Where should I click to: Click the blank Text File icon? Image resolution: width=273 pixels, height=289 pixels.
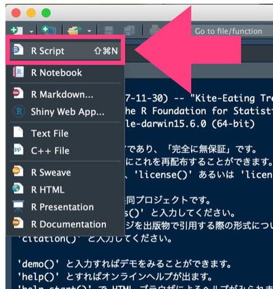click(18, 132)
